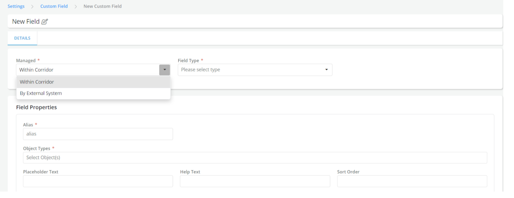Open the Object Types selector
Viewport: 514px width, 198px height.
point(255,158)
